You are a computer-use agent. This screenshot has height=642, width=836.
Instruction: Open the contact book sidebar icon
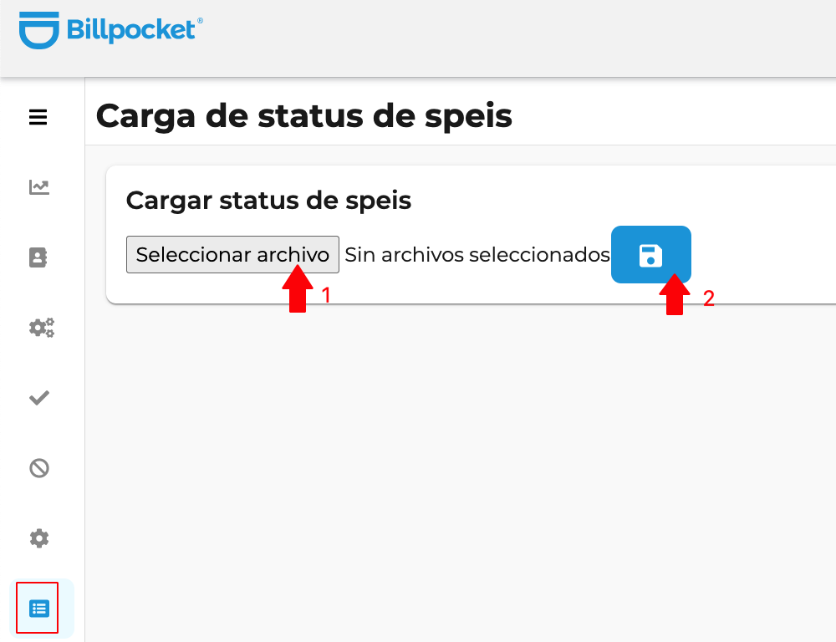pyautogui.click(x=38, y=257)
